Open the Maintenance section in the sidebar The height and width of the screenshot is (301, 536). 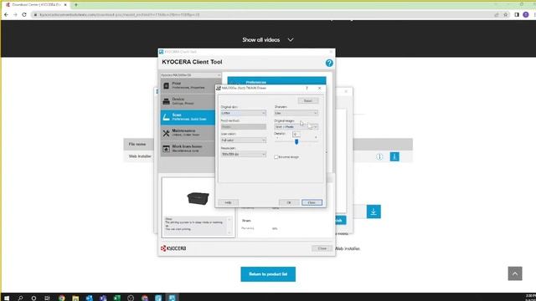(188, 133)
